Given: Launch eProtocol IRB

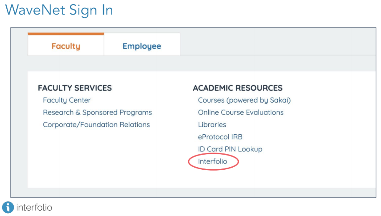Looking at the screenshot, I should point(220,137).
